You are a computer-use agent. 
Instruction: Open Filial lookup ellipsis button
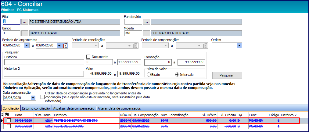[25, 22]
